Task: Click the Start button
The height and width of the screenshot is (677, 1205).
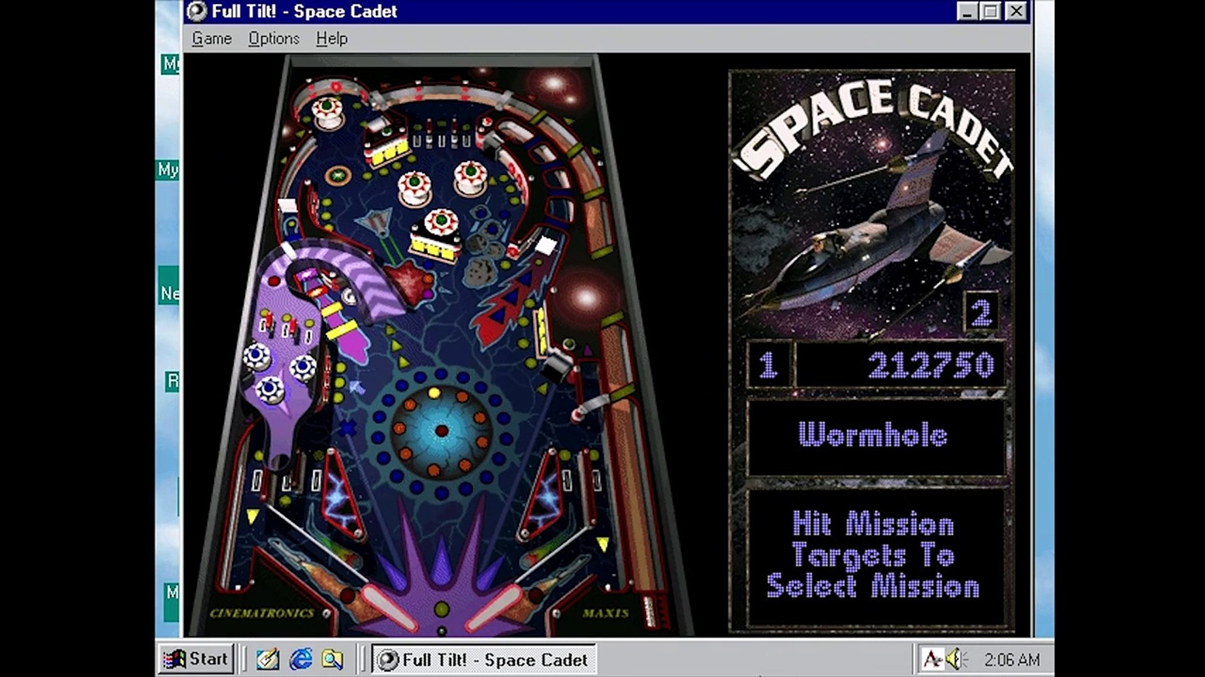Action: 196,659
